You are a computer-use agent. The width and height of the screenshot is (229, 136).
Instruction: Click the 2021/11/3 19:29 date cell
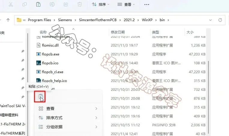[x=124, y=54]
